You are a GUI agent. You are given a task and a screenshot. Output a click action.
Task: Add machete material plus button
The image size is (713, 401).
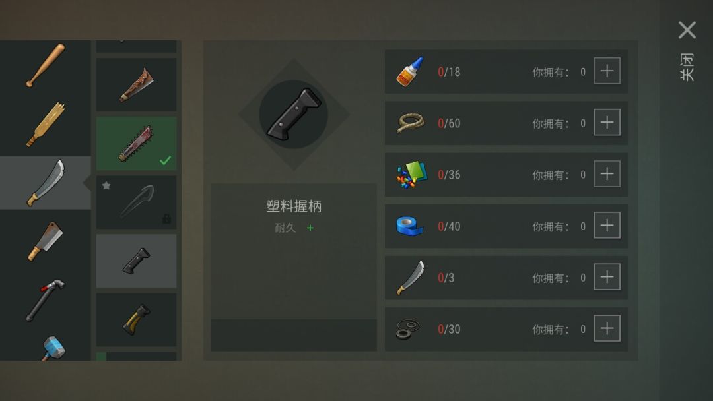tap(607, 276)
